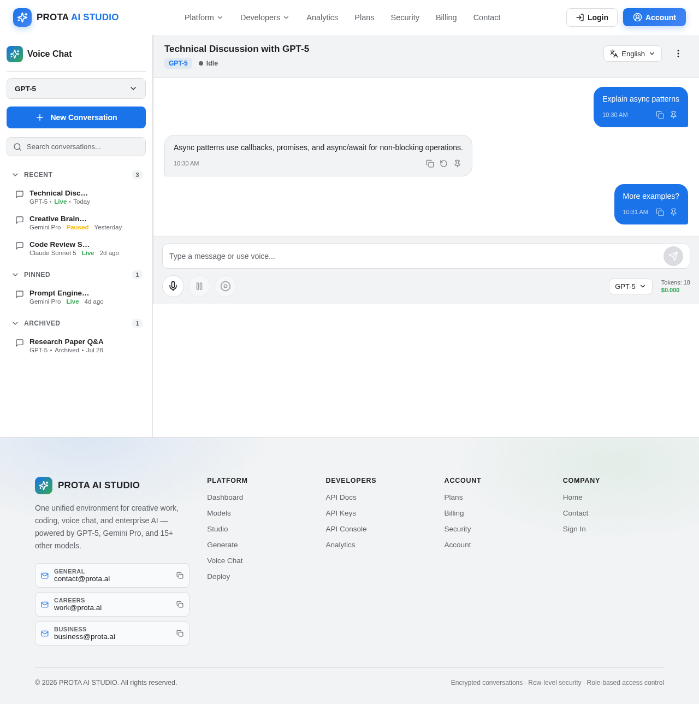The height and width of the screenshot is (704, 699).
Task: Open the Creative Brain… conversation
Action: click(76, 223)
